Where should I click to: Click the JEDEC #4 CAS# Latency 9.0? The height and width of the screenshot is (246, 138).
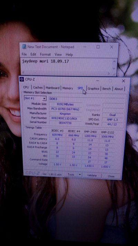(x=73, y=140)
